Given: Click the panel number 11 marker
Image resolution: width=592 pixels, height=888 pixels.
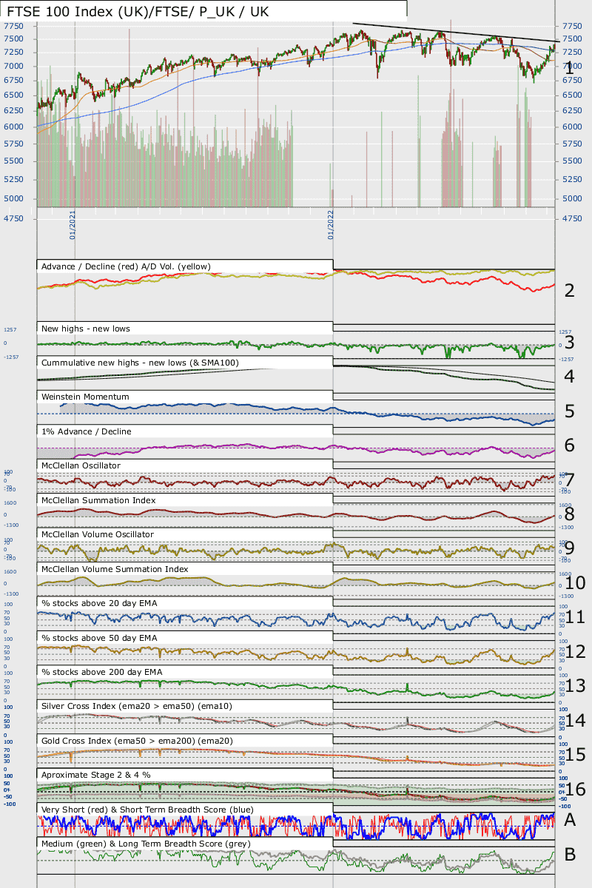Looking at the screenshot, I should tap(575, 617).
